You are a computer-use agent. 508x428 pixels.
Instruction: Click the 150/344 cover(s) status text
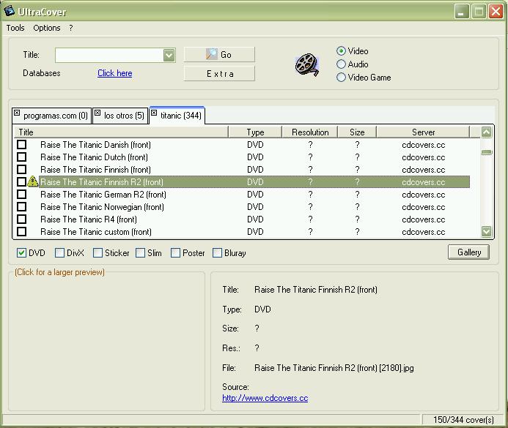coord(463,420)
